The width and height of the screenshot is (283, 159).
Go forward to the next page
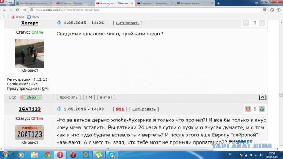click(11, 10)
